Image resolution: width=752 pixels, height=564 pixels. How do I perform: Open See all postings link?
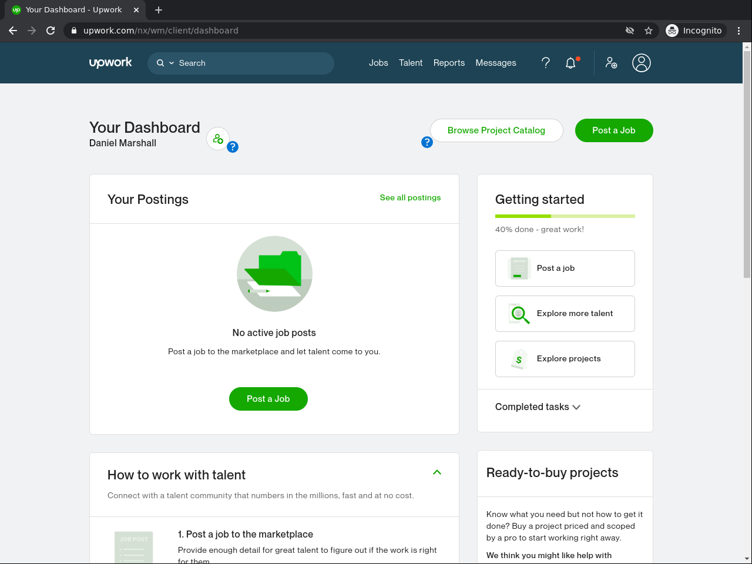pyautogui.click(x=410, y=198)
